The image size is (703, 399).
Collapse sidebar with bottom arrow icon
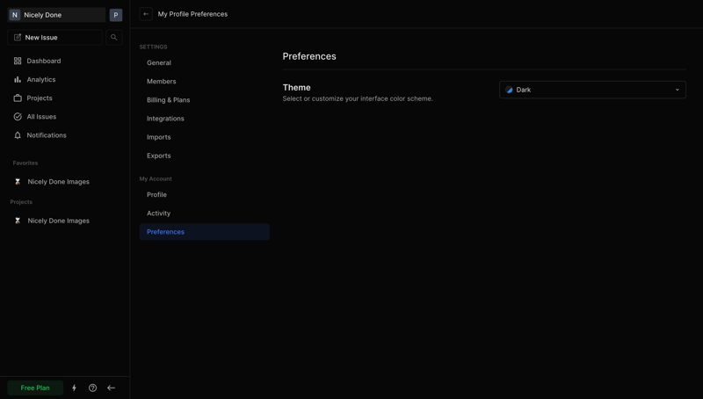point(111,388)
